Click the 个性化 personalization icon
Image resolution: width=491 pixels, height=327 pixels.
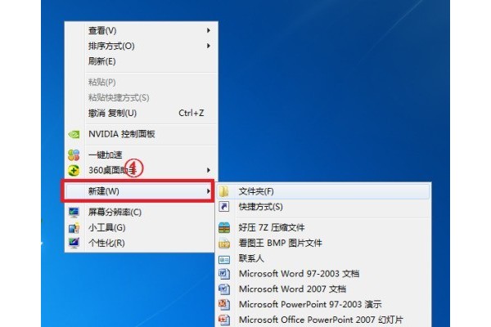74,243
